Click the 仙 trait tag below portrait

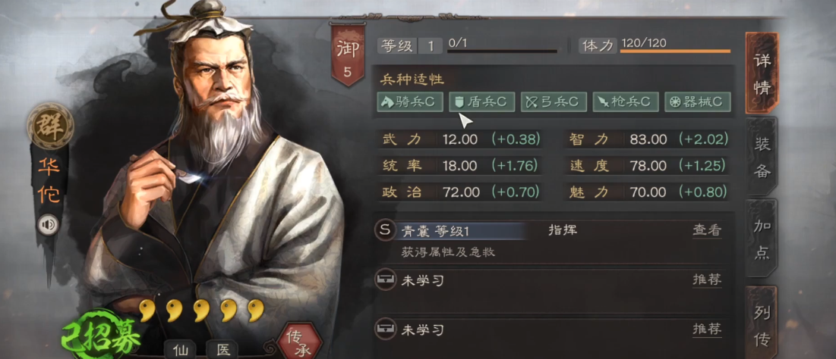(x=180, y=349)
